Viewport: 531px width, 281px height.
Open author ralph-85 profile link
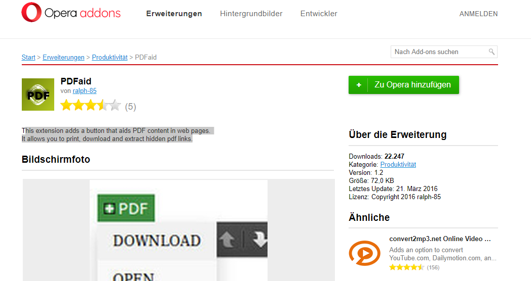tap(85, 91)
